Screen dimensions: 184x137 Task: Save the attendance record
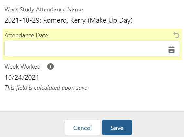117,128
